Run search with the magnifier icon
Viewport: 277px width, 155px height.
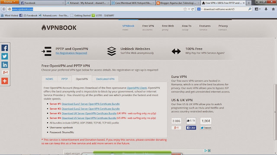click(250, 9)
